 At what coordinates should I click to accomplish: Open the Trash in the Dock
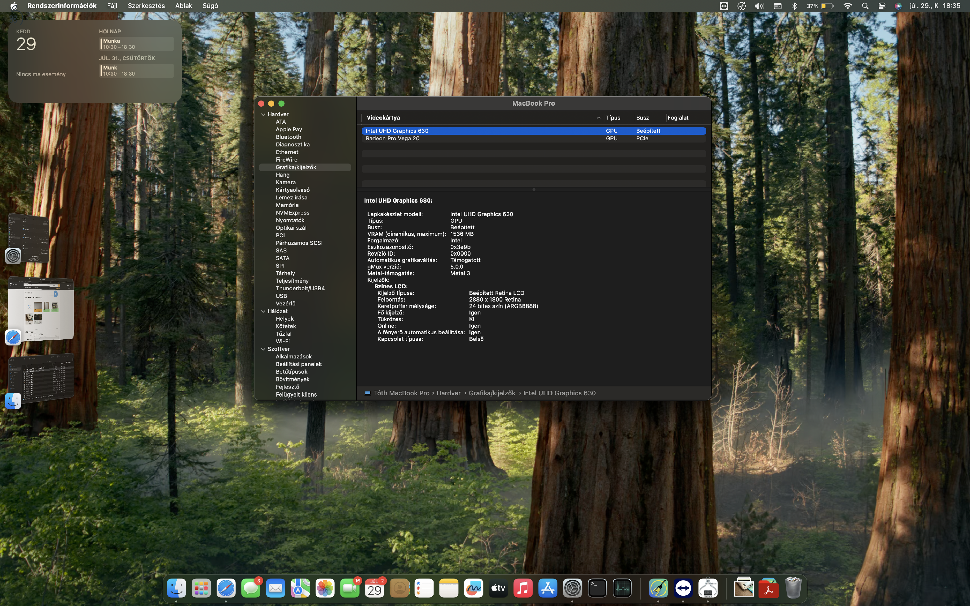tap(793, 588)
